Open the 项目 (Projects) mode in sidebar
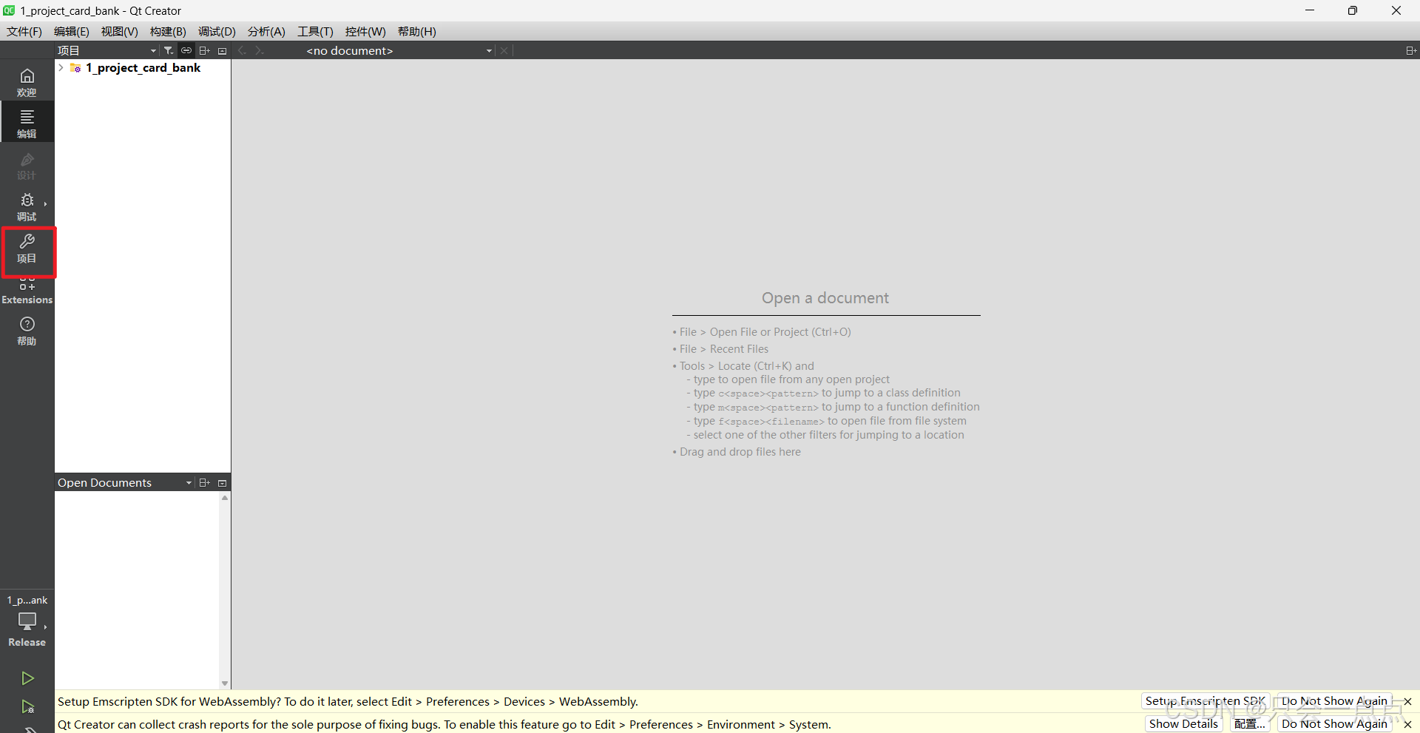 (27, 249)
